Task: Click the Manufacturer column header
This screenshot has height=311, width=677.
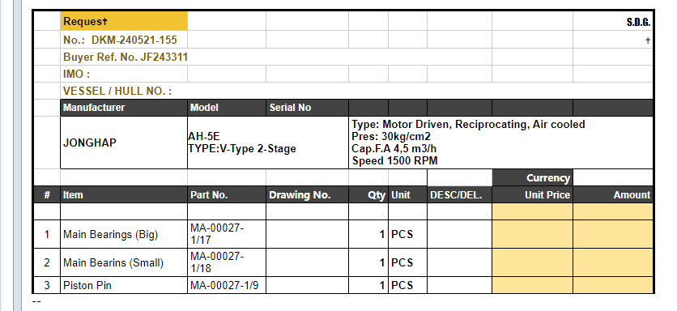Action: pos(124,108)
